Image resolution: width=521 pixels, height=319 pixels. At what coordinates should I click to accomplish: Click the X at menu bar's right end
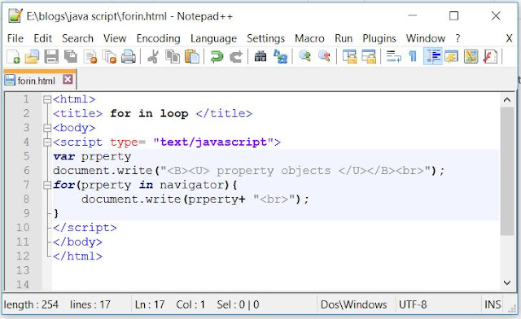509,38
